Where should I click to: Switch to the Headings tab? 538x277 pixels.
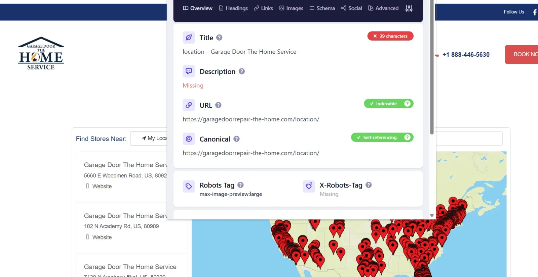pos(233,8)
